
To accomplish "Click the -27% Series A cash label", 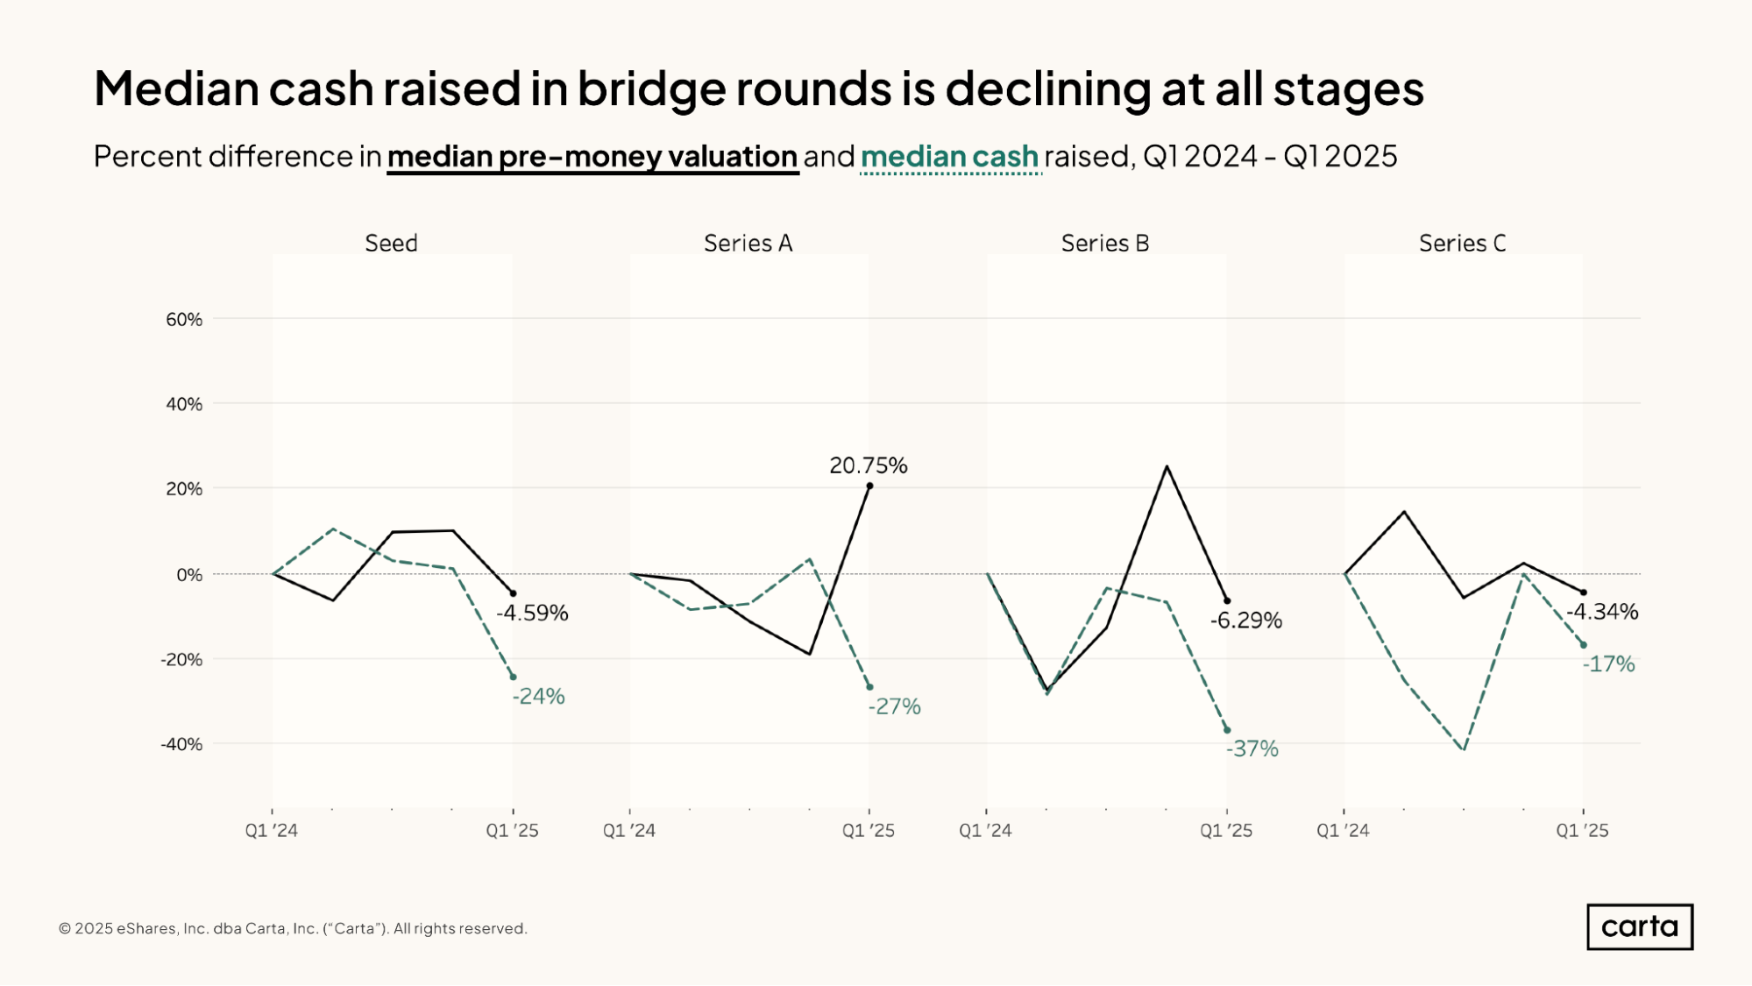I will 894,706.
